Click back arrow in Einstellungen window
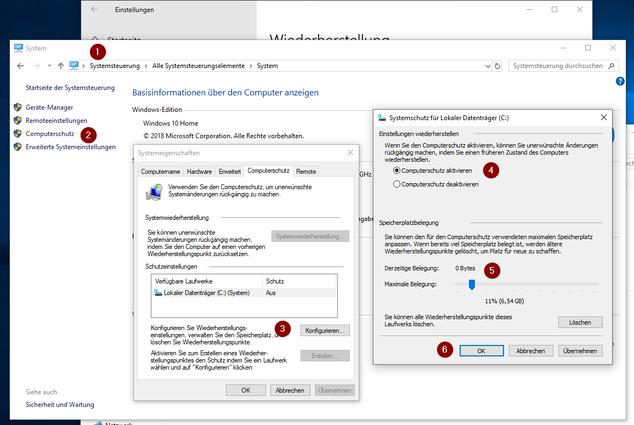 tap(94, 9)
